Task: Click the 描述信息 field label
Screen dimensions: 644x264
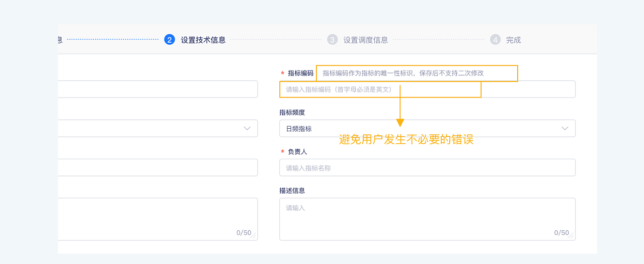Action: click(x=292, y=191)
